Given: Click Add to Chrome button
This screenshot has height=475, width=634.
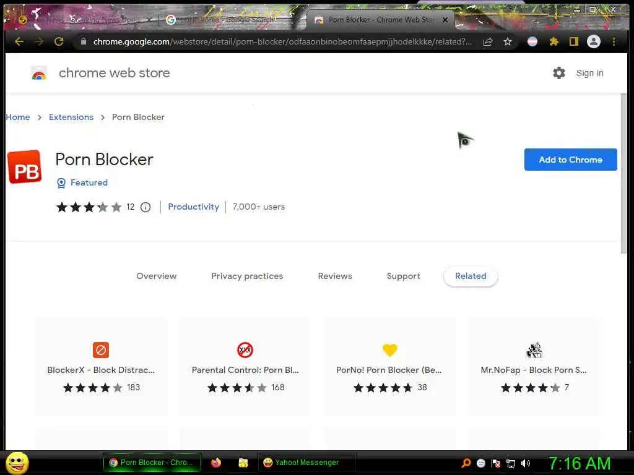Looking at the screenshot, I should point(570,160).
